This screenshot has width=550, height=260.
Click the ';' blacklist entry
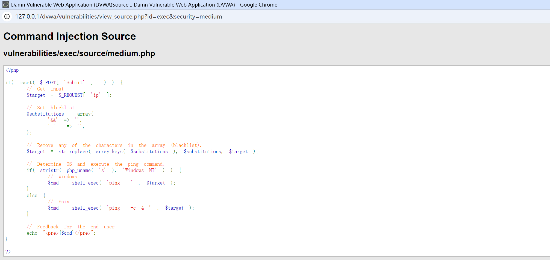point(52,126)
